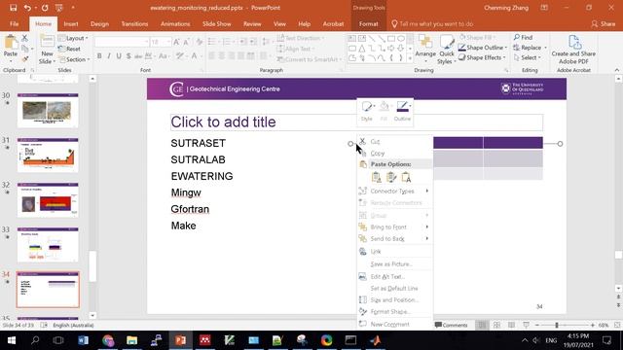Select the Down Arrow shape in gallery

[401, 49]
